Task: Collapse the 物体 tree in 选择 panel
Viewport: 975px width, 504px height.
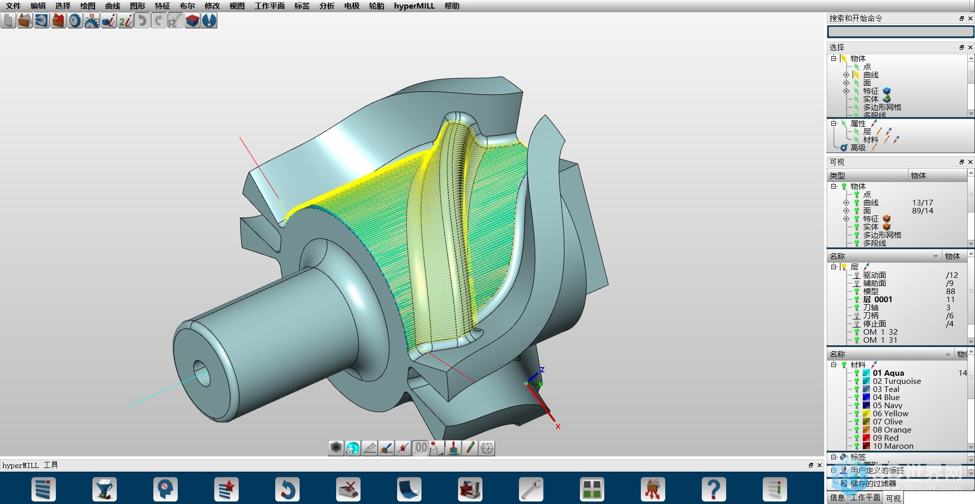Action: 834,59
